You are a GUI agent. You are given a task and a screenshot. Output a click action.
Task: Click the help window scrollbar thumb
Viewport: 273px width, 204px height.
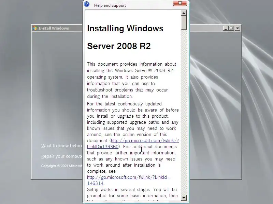pos(184,23)
